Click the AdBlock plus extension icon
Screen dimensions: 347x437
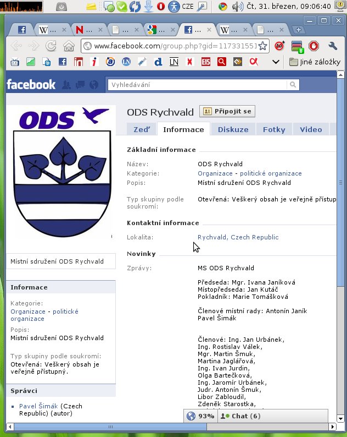tap(279, 46)
